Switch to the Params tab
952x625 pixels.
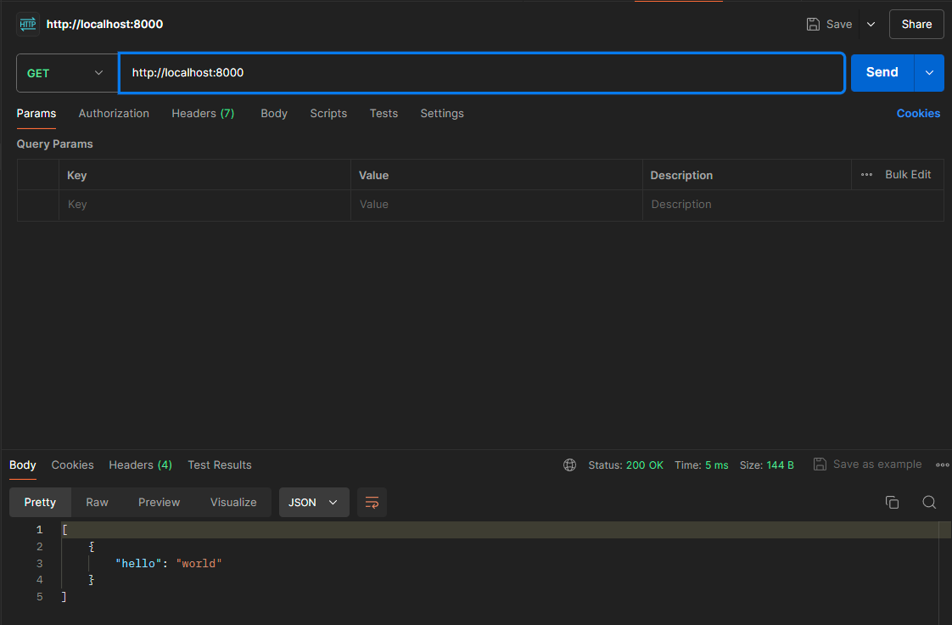click(36, 114)
